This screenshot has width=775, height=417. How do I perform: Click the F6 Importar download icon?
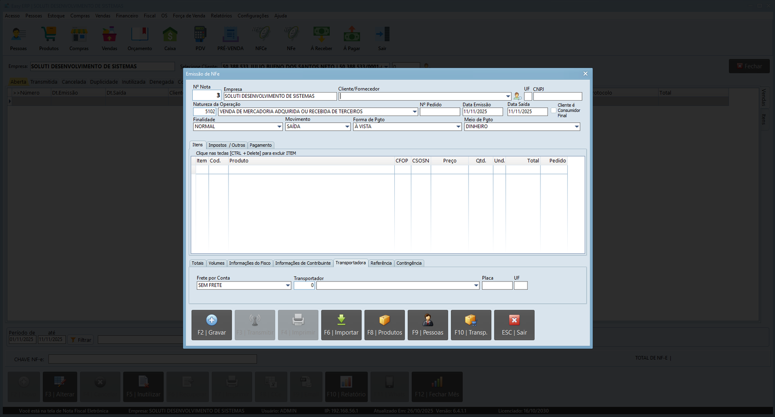click(x=341, y=320)
